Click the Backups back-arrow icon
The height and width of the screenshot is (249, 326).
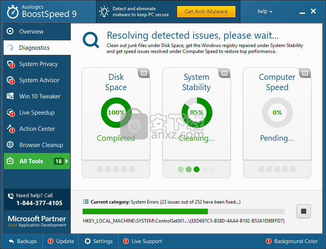pyautogui.click(x=11, y=241)
